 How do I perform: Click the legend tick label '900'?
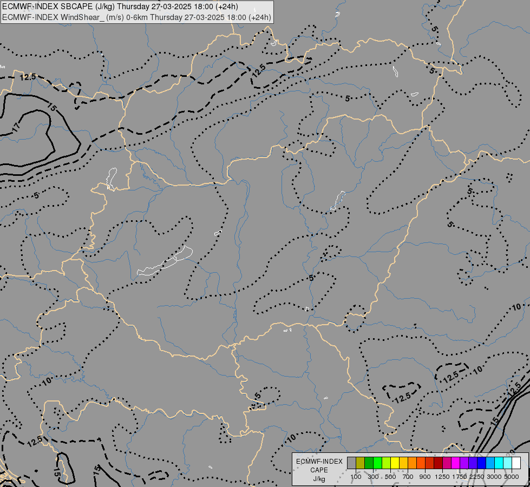(x=425, y=477)
